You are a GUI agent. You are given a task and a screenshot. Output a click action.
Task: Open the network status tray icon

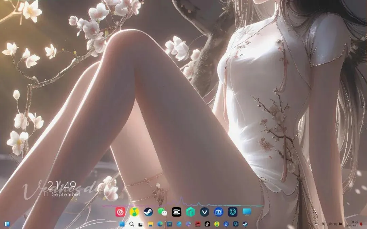[x=330, y=224]
